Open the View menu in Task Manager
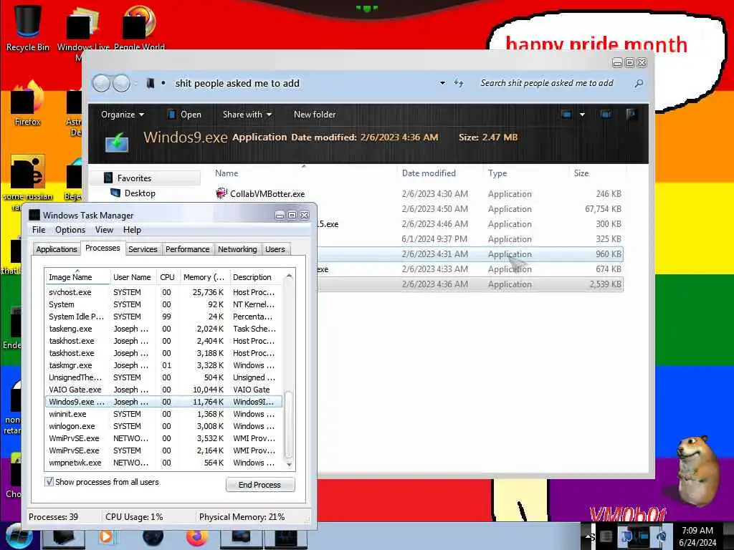734x550 pixels. 104,230
